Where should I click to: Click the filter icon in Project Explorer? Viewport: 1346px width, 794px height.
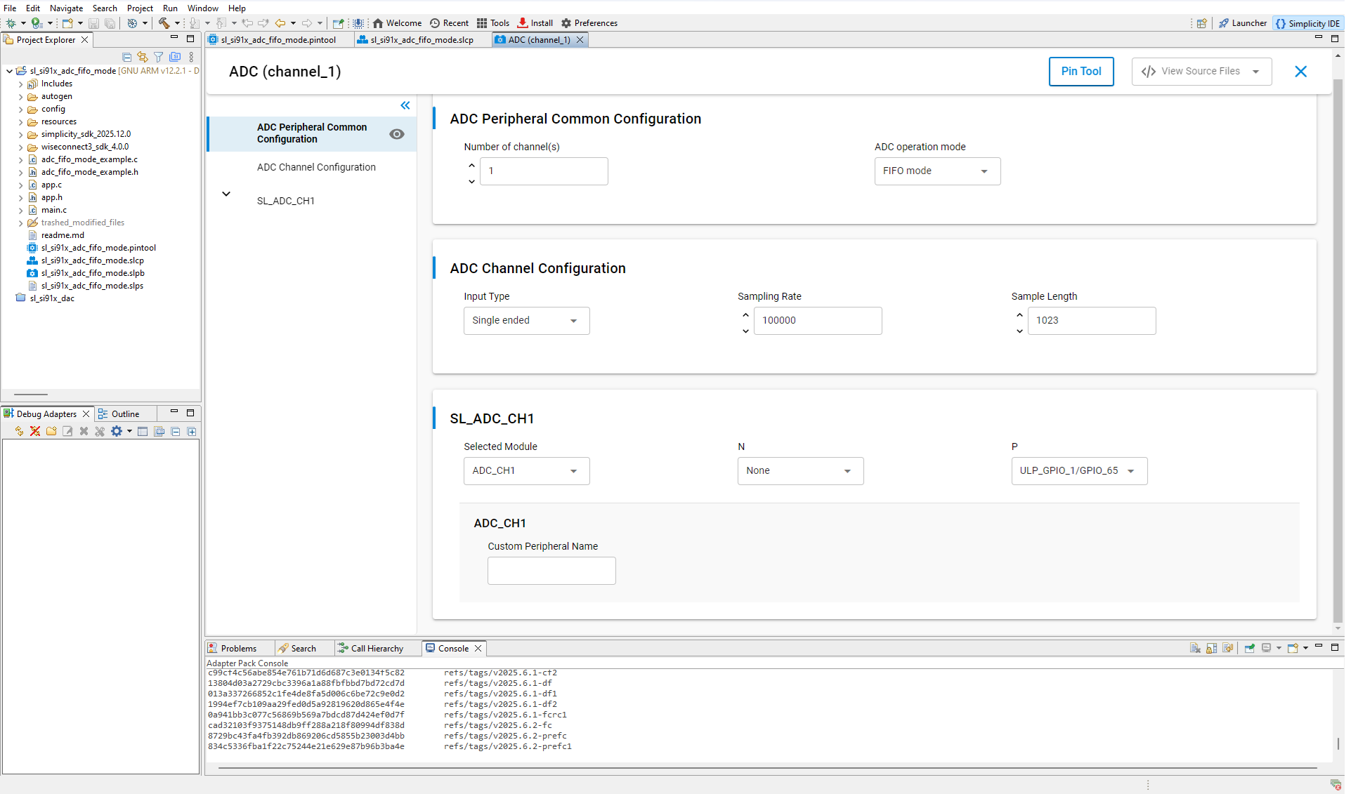tap(159, 57)
